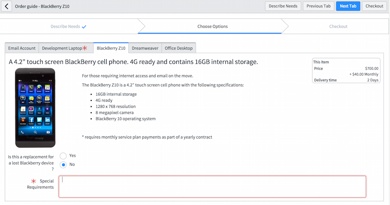Select the Describe Needs wizard step
The height and width of the screenshot is (205, 390).
(69, 27)
